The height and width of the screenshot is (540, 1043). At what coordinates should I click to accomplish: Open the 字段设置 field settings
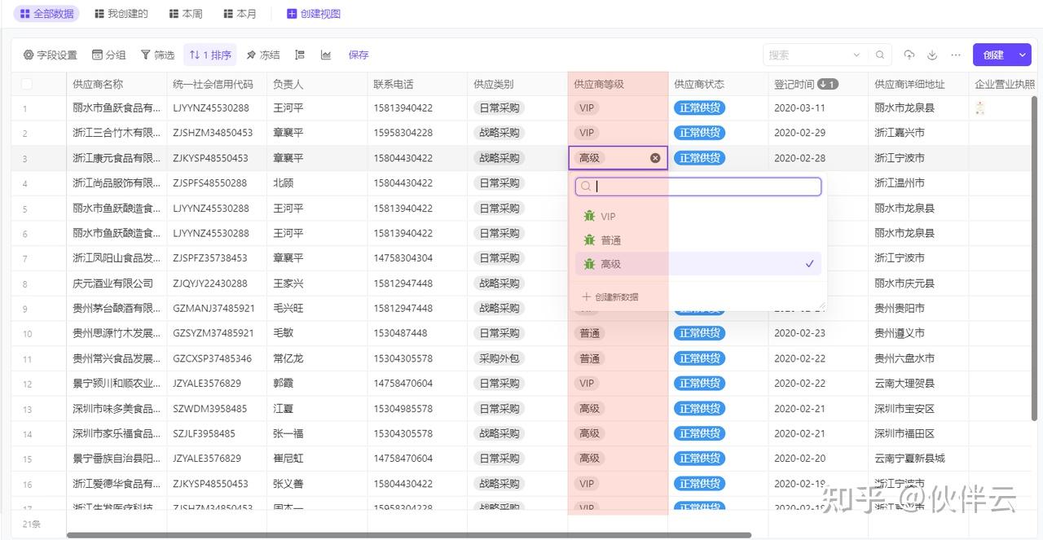point(50,55)
